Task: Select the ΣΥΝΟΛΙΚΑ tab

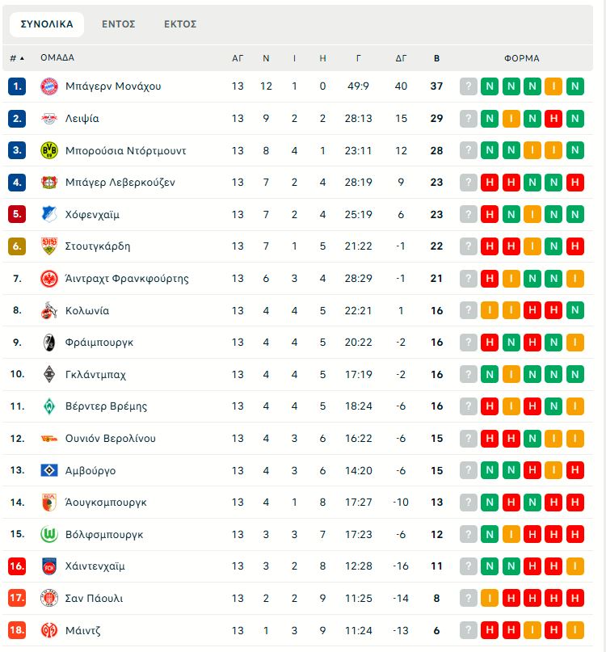Action: click(47, 24)
